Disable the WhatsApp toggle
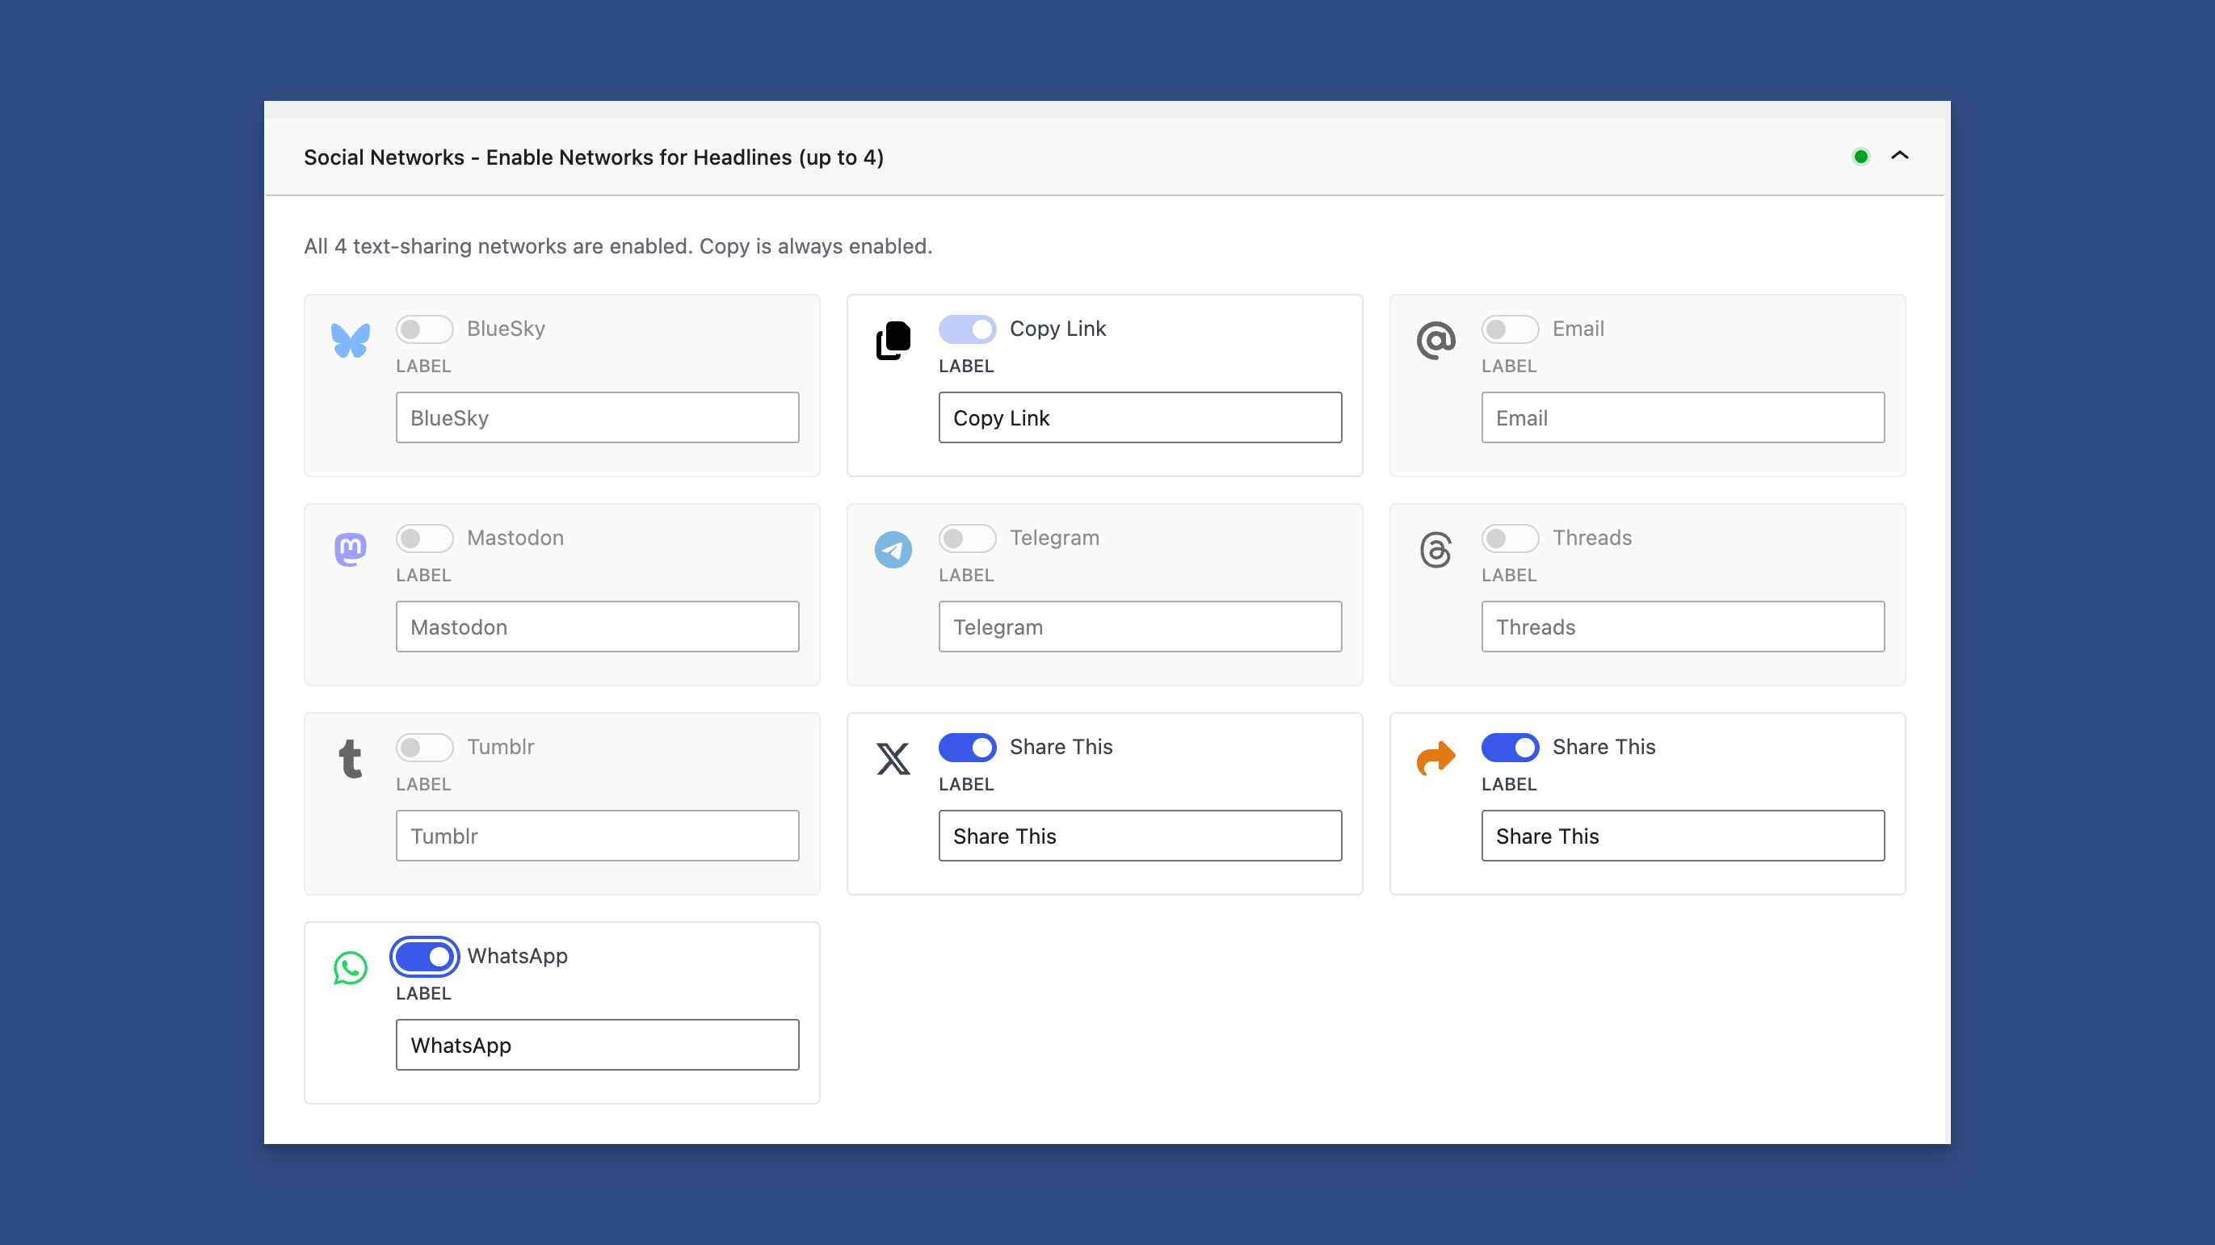The height and width of the screenshot is (1245, 2215). coord(424,956)
